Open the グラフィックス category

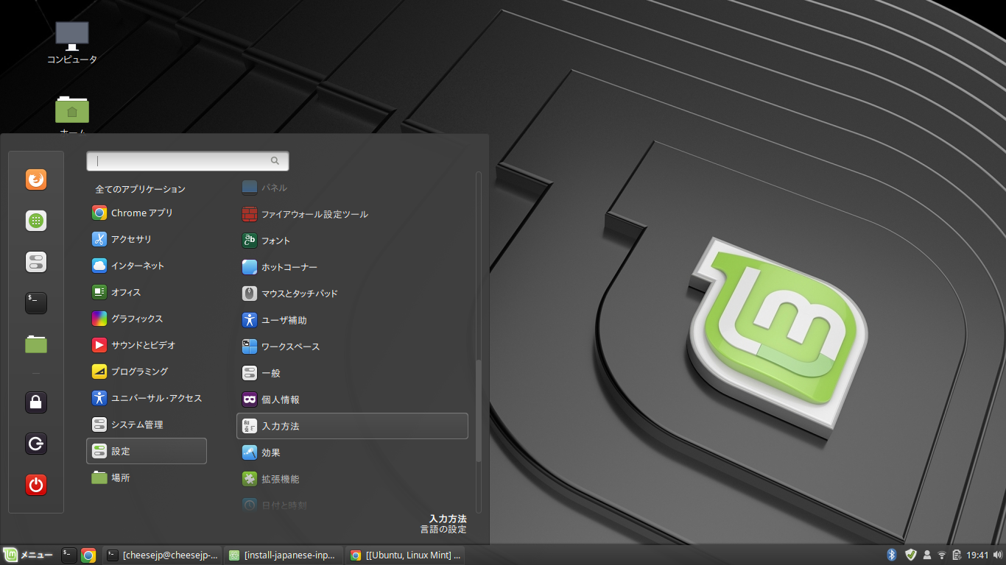[137, 319]
